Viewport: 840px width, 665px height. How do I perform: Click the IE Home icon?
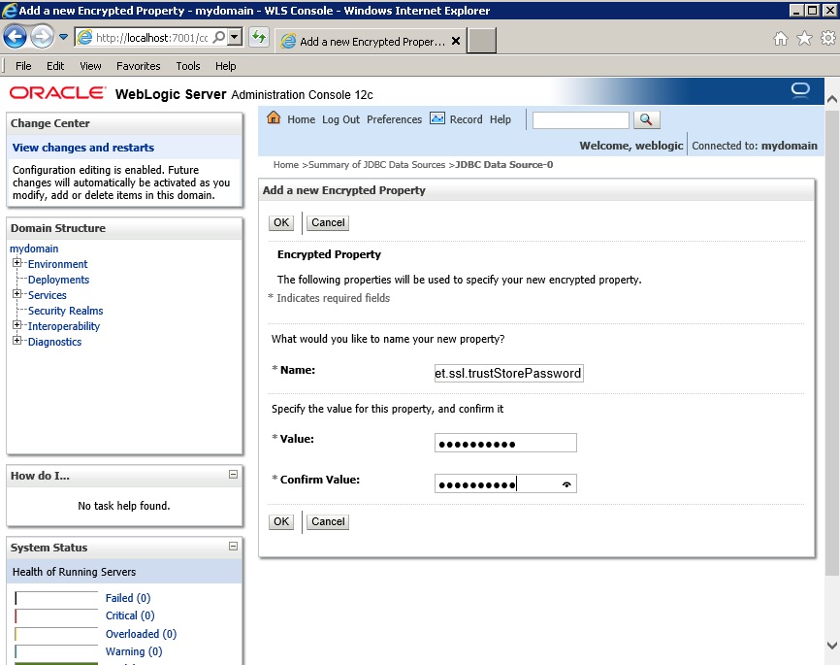(x=781, y=38)
